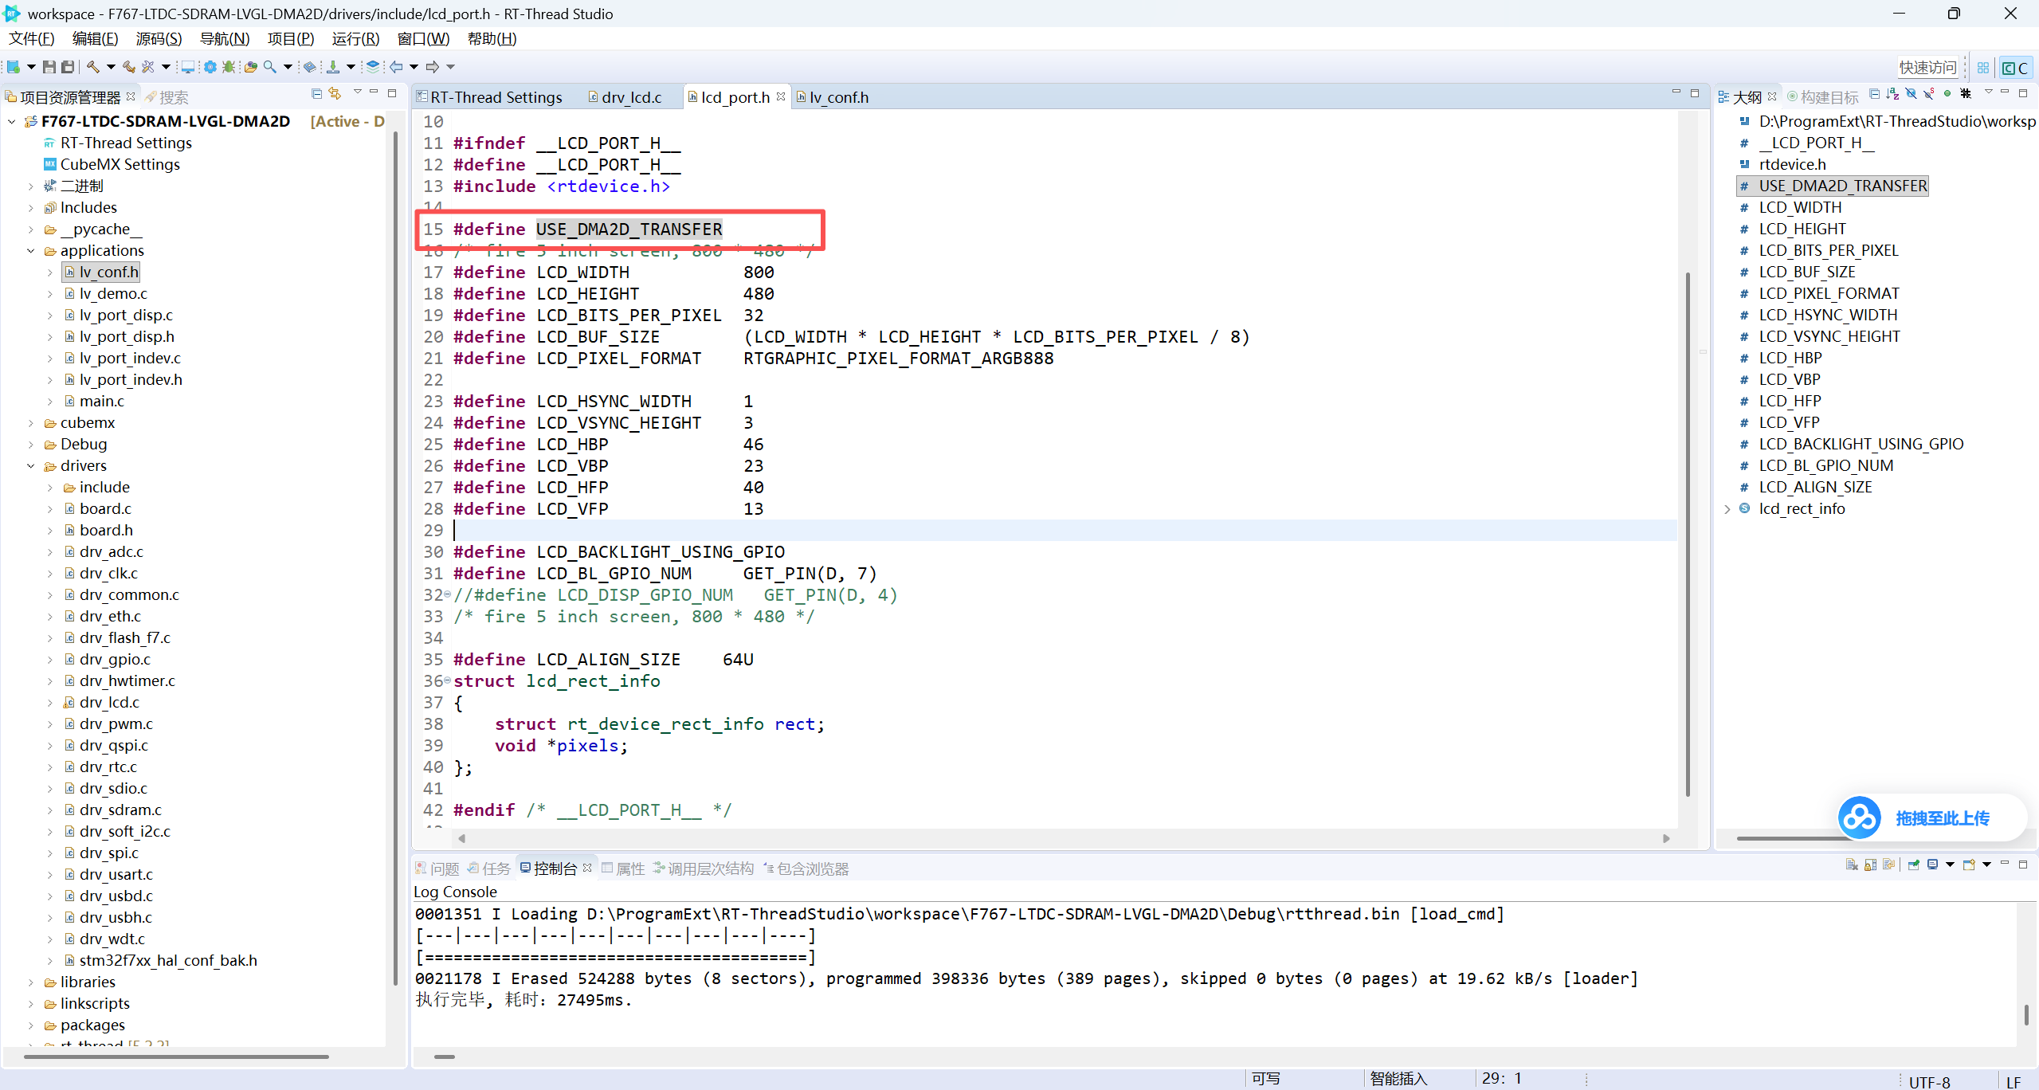Image resolution: width=2039 pixels, height=1090 pixels.
Task: Open the serial terminal monitor icon
Action: (x=188, y=67)
